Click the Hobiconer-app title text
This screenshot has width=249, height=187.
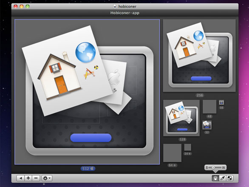(x=125, y=13)
